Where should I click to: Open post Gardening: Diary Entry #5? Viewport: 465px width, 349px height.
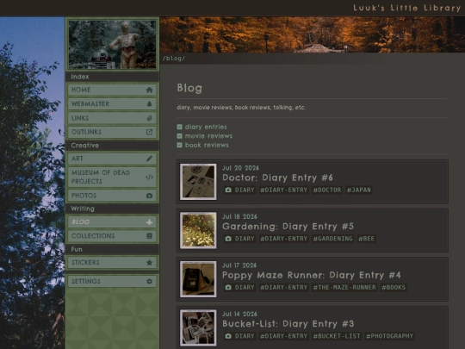click(x=288, y=227)
